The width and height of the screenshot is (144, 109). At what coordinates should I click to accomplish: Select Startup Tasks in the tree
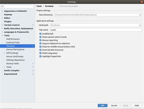point(12,64)
